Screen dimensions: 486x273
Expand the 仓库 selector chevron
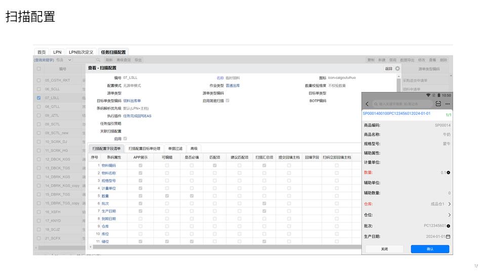(449, 204)
